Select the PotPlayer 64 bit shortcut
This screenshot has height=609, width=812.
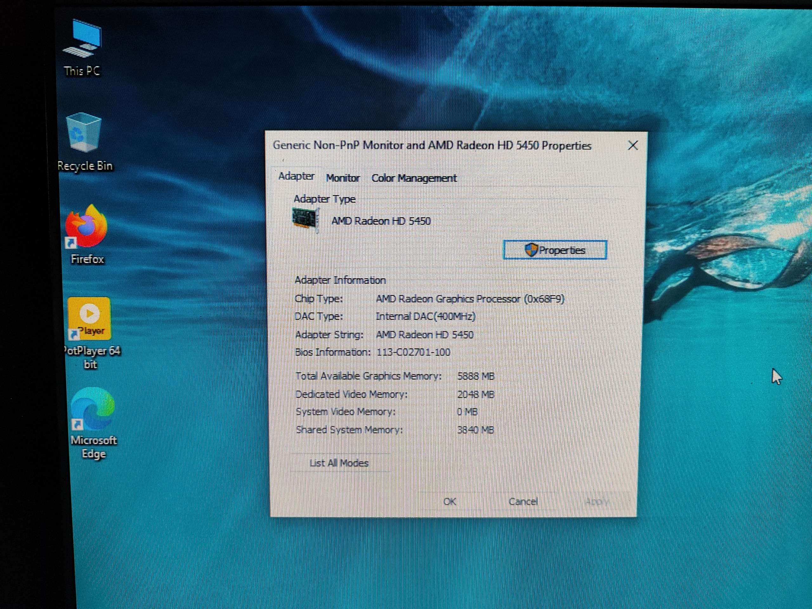click(x=89, y=319)
